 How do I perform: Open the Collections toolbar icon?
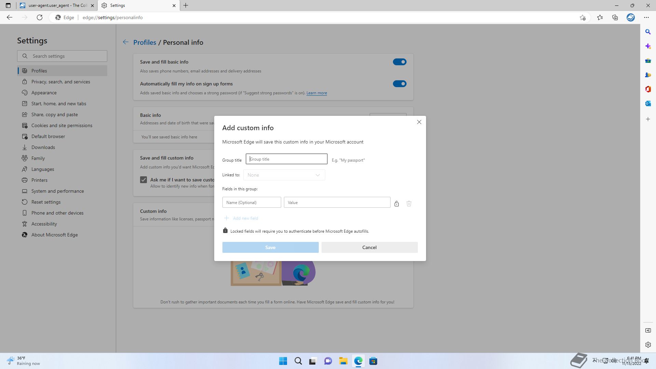[615, 17]
